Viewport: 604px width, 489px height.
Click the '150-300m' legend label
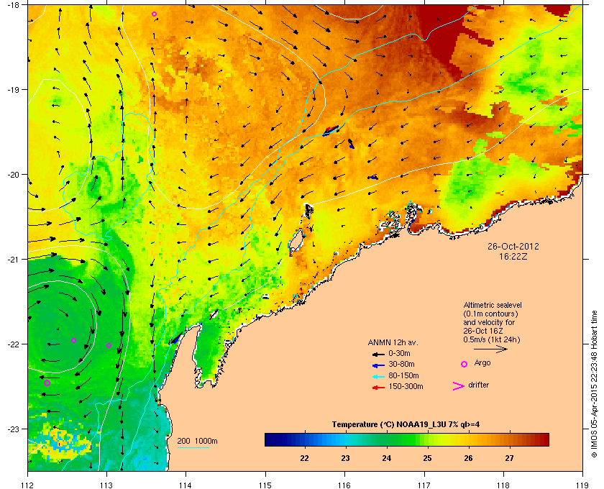[406, 386]
